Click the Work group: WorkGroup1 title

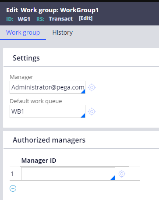pos(60,10)
